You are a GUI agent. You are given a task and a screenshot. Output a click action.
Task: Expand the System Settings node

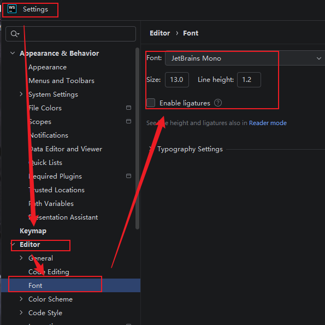coord(21,94)
